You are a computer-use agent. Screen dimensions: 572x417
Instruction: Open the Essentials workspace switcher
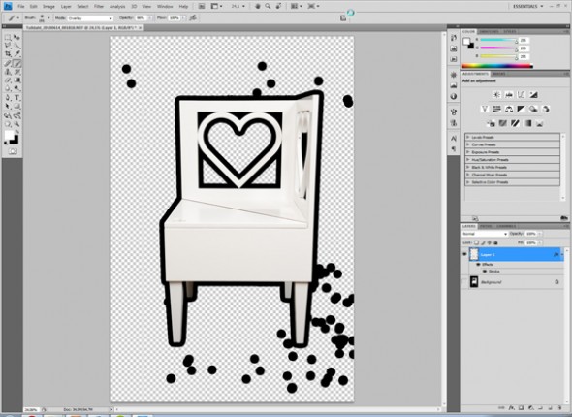pyautogui.click(x=528, y=6)
